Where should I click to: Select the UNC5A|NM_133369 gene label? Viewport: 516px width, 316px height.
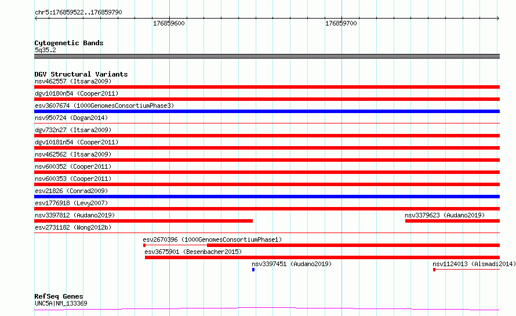click(61, 303)
